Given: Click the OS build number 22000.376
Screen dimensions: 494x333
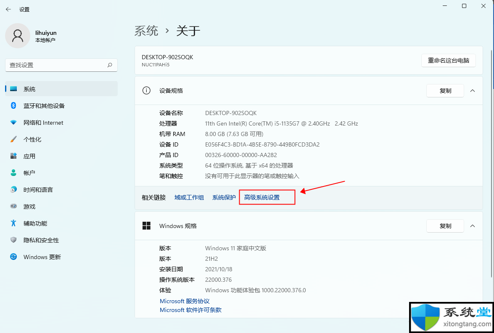Looking at the screenshot, I should point(218,280).
